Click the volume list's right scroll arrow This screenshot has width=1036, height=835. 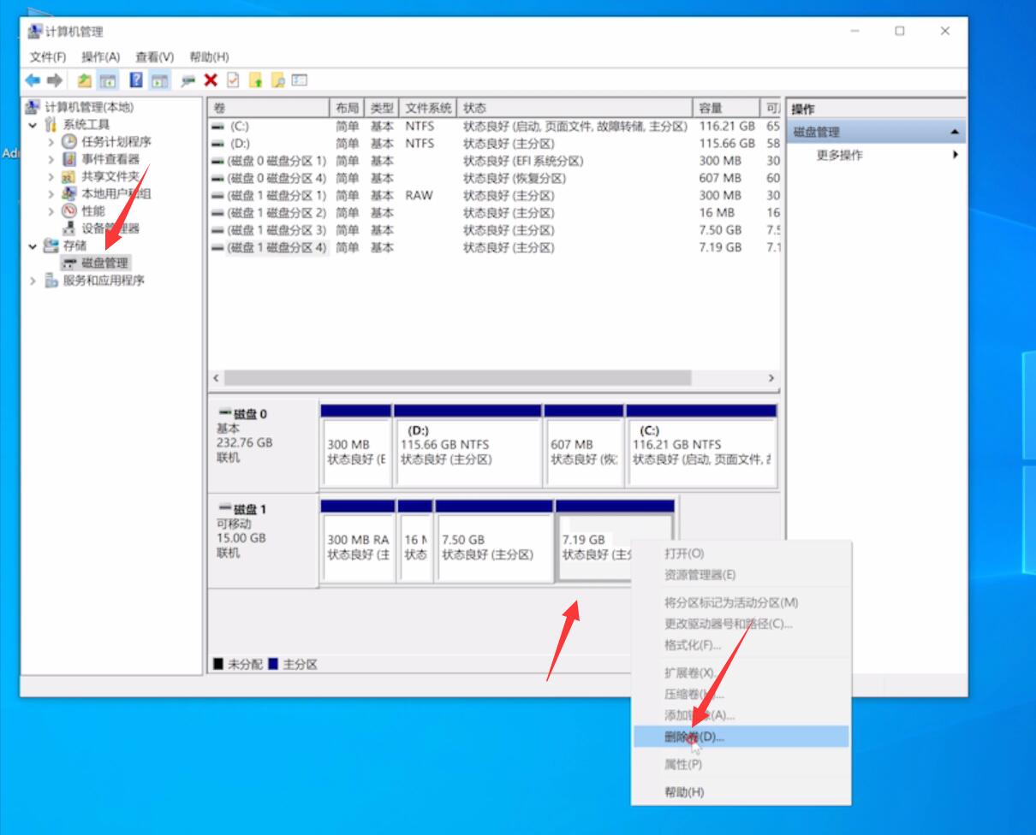click(771, 378)
